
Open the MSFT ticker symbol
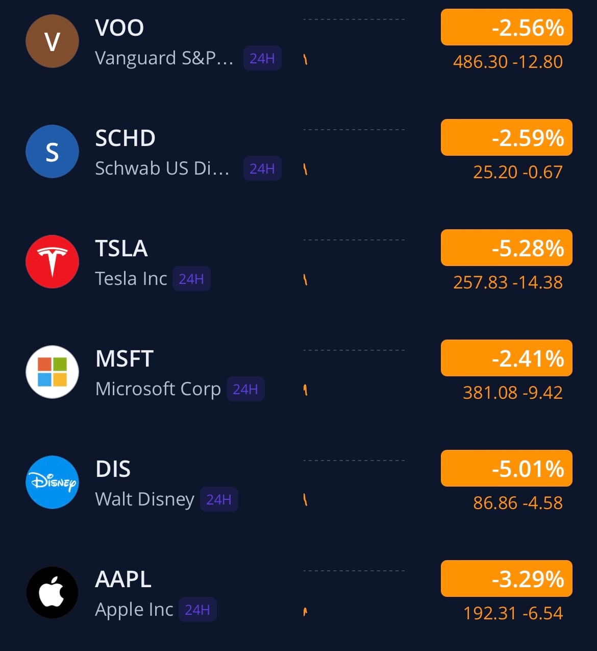(125, 359)
